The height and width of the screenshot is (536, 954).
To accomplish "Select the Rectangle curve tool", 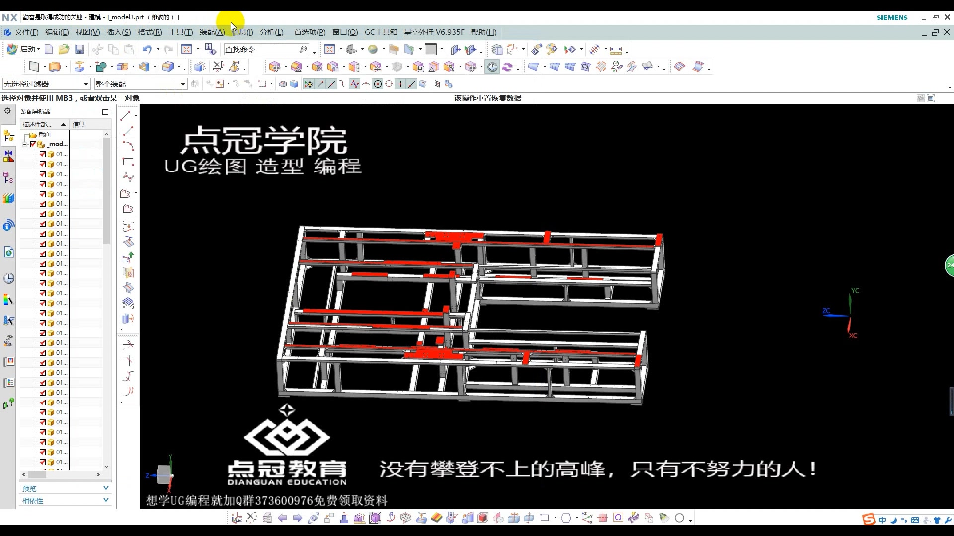I will click(x=128, y=162).
